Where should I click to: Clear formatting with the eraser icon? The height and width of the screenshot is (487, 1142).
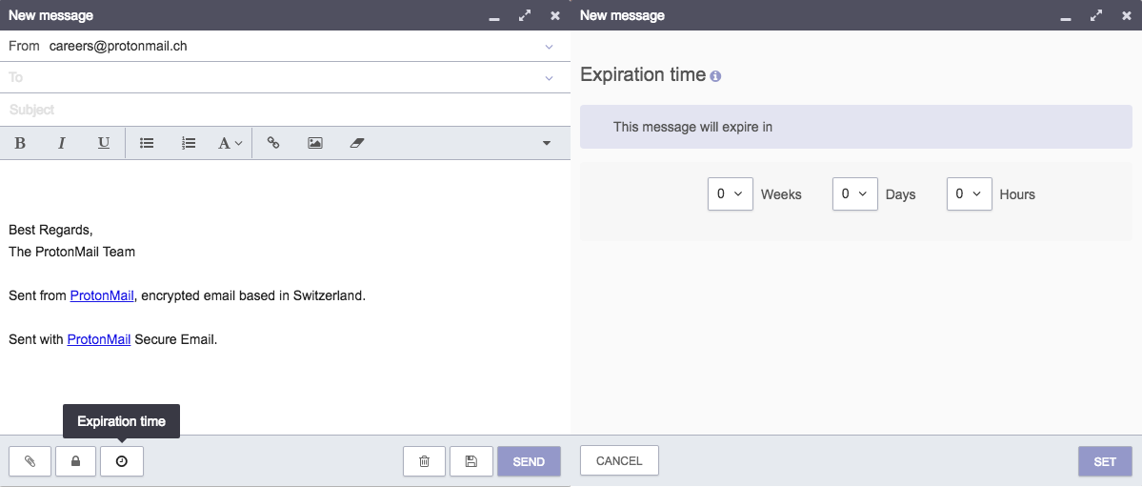pos(356,143)
